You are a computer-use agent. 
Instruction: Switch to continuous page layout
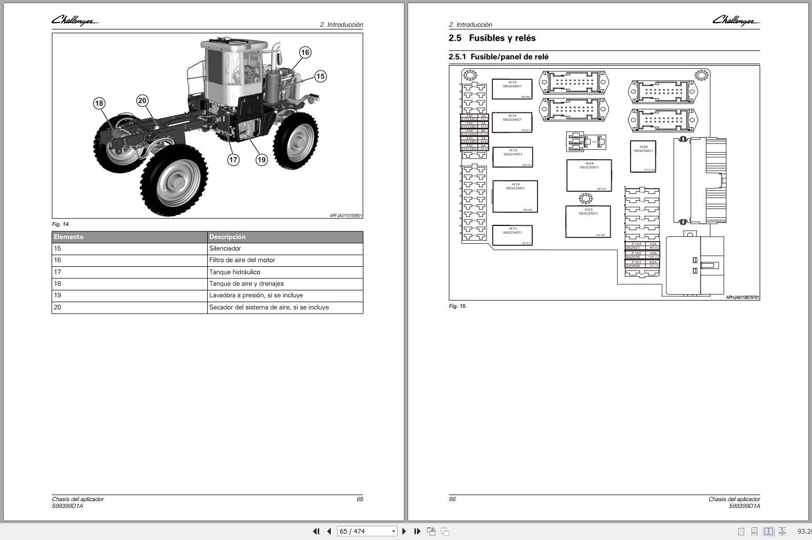(755, 532)
